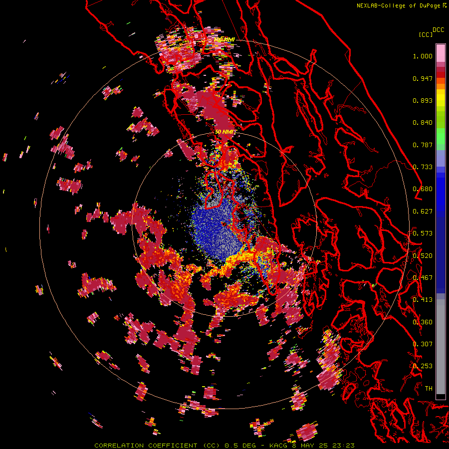Viewport: 449px width, 449px height.
Task: Select the 0.733 scale value
Action: (x=423, y=167)
